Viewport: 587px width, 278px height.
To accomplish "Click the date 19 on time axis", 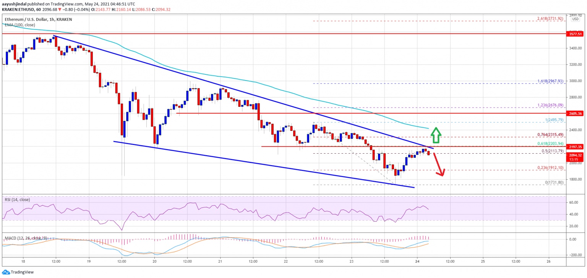I will (x=89, y=262).
